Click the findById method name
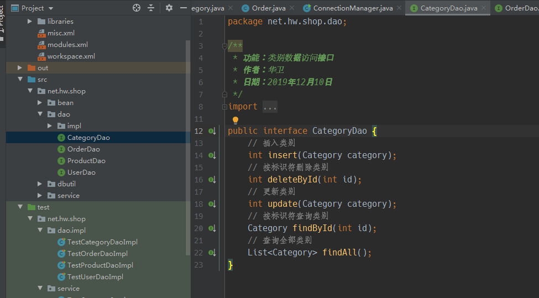Image resolution: width=539 pixels, height=298 pixels. click(x=312, y=228)
